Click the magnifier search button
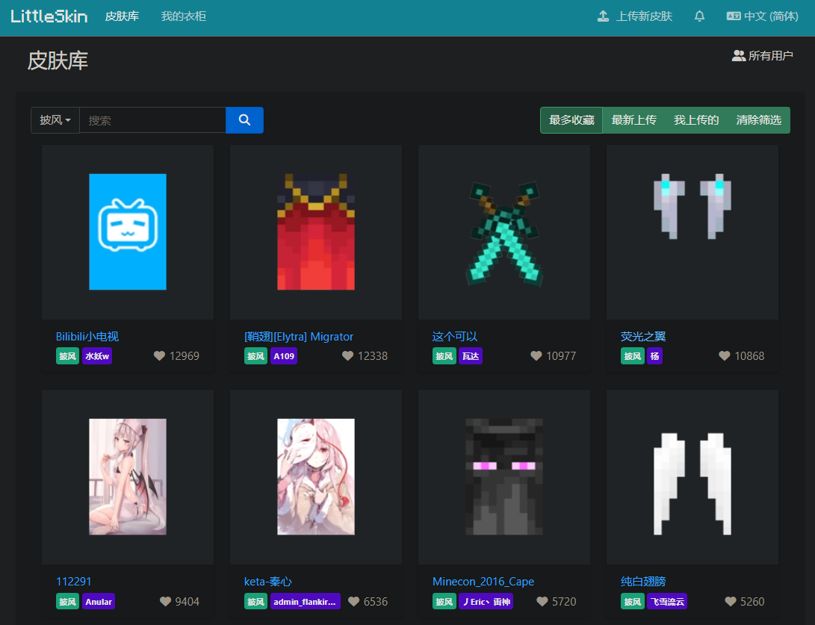This screenshot has height=625, width=815. [x=244, y=120]
